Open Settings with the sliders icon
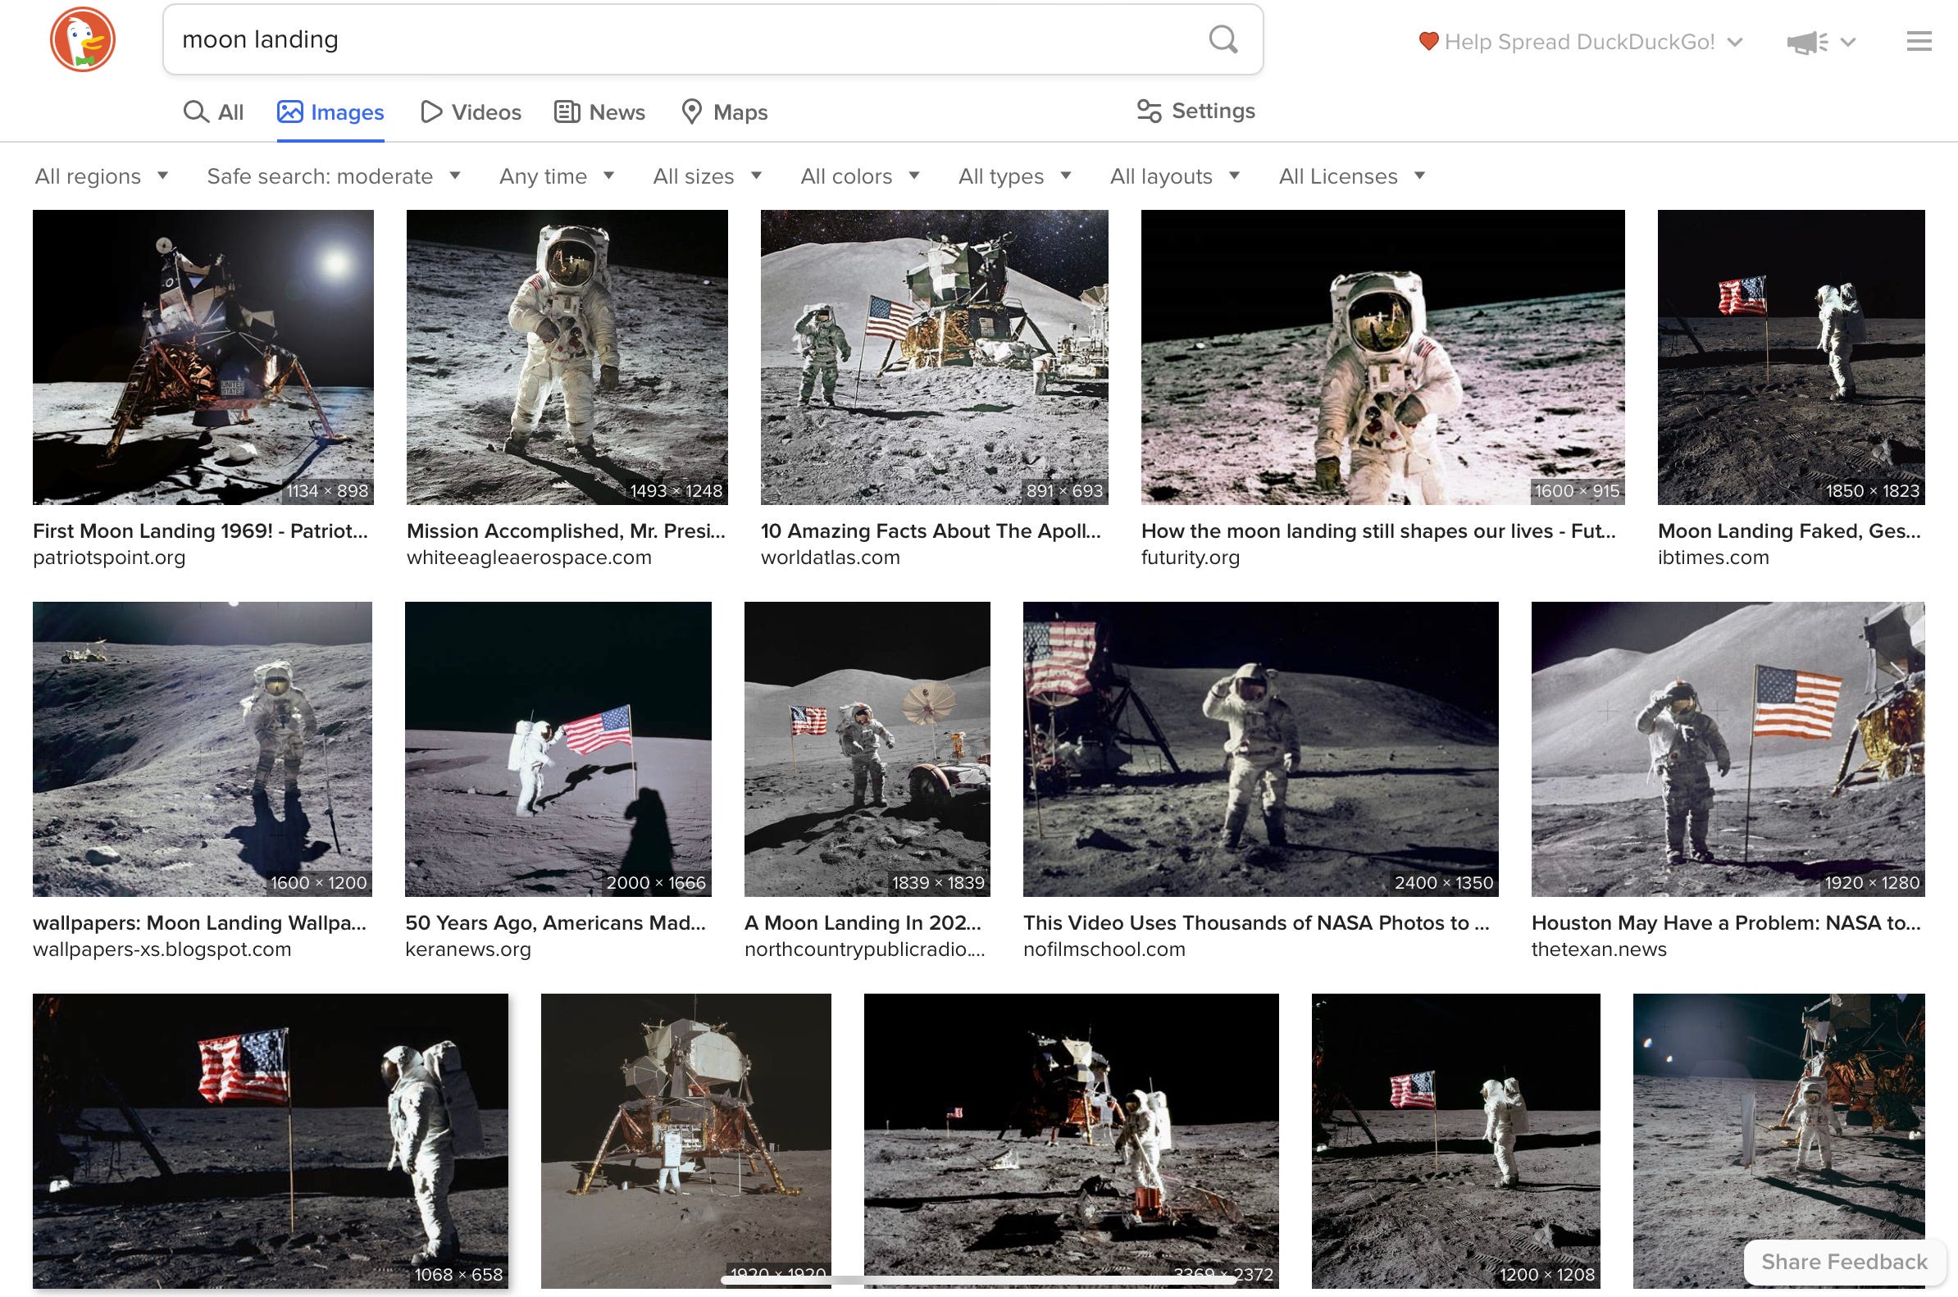The height and width of the screenshot is (1297, 1958). point(1196,111)
